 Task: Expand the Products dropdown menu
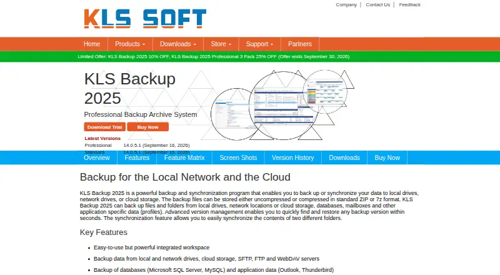130,44
